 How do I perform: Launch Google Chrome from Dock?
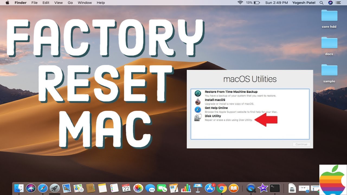point(222,188)
